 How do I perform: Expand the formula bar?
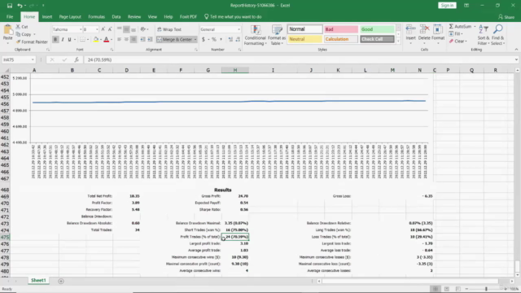tap(516, 59)
